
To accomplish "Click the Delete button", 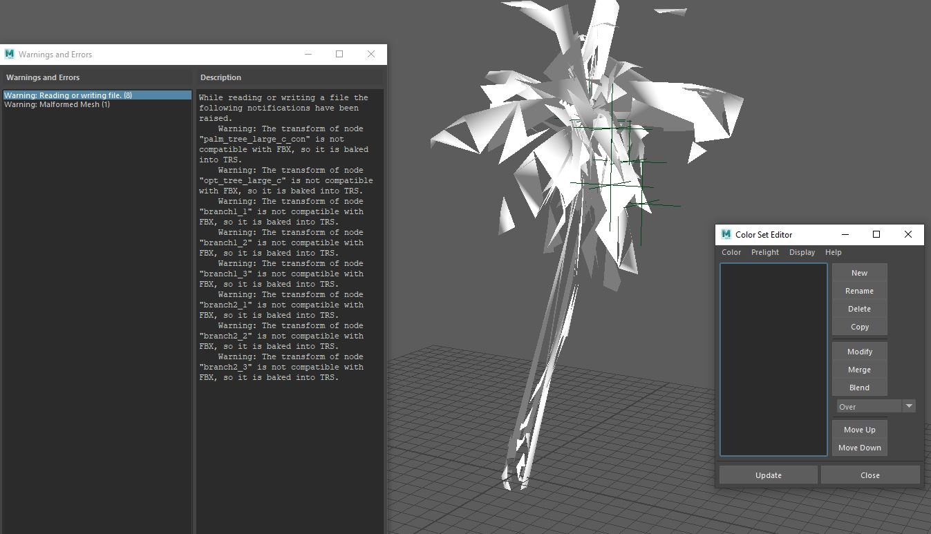I will (x=859, y=309).
